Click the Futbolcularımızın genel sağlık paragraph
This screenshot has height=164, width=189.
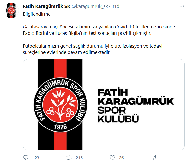(93, 49)
